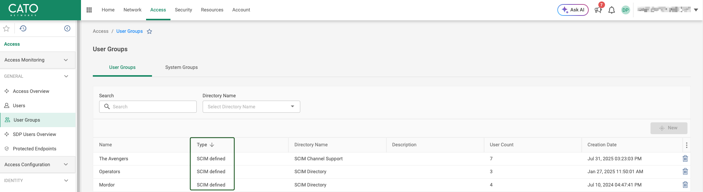The image size is (703, 192).
Task: Click SCIM Channel Support directory cell
Action: coord(318,159)
